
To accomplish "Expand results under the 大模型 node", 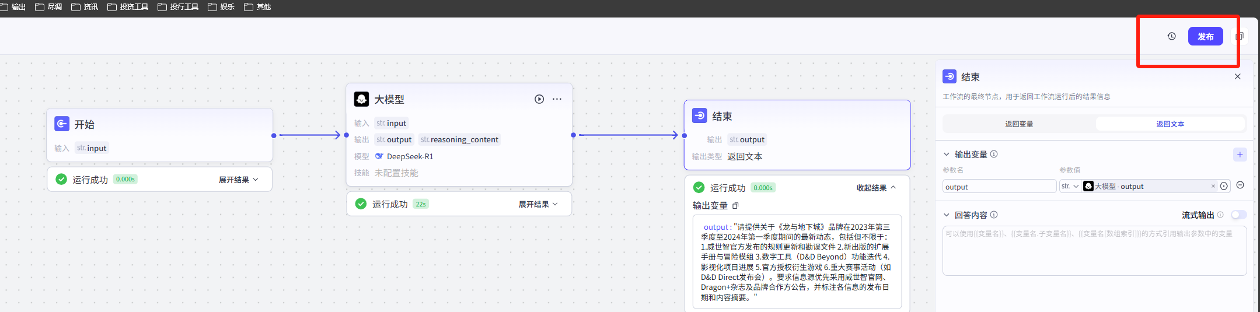I will (x=538, y=204).
